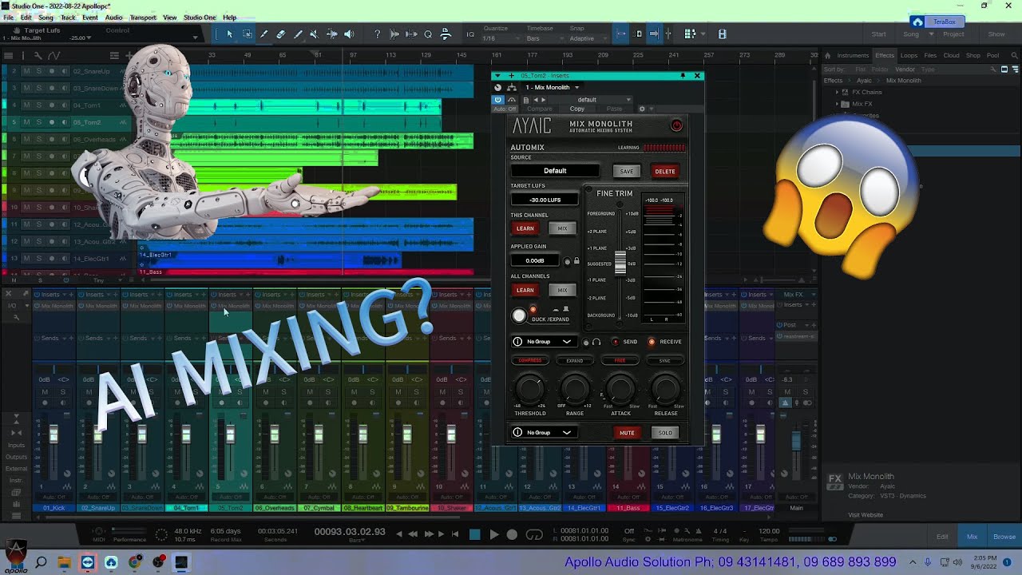Click the plugin preset file icon
Screen dimensions: 1022x575
525,100
